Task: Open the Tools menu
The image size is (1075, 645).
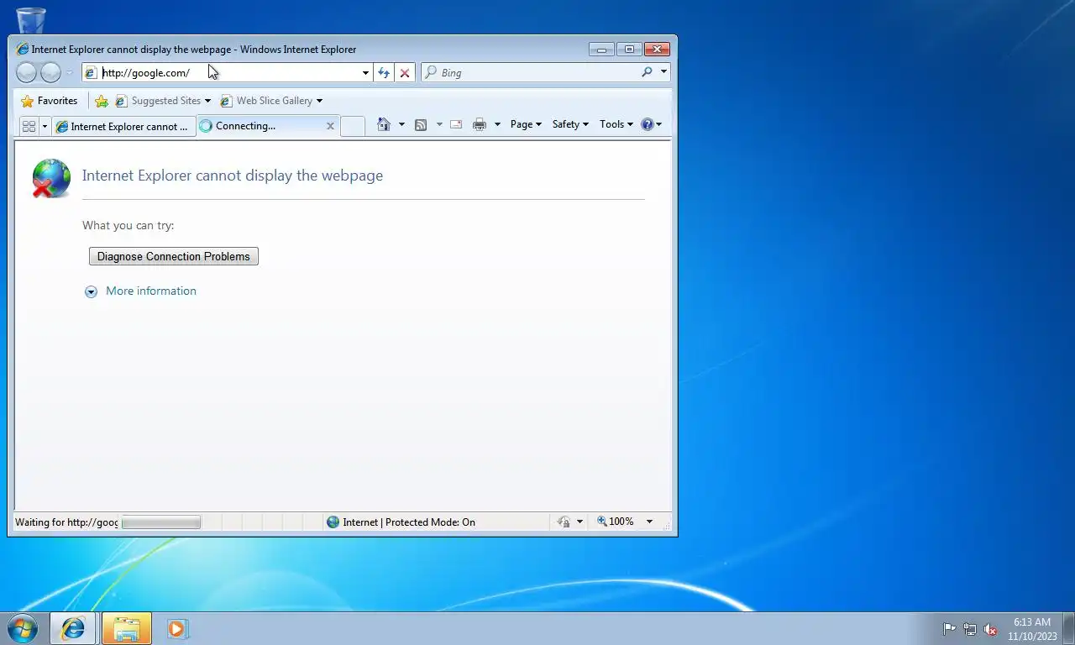Action: click(616, 124)
